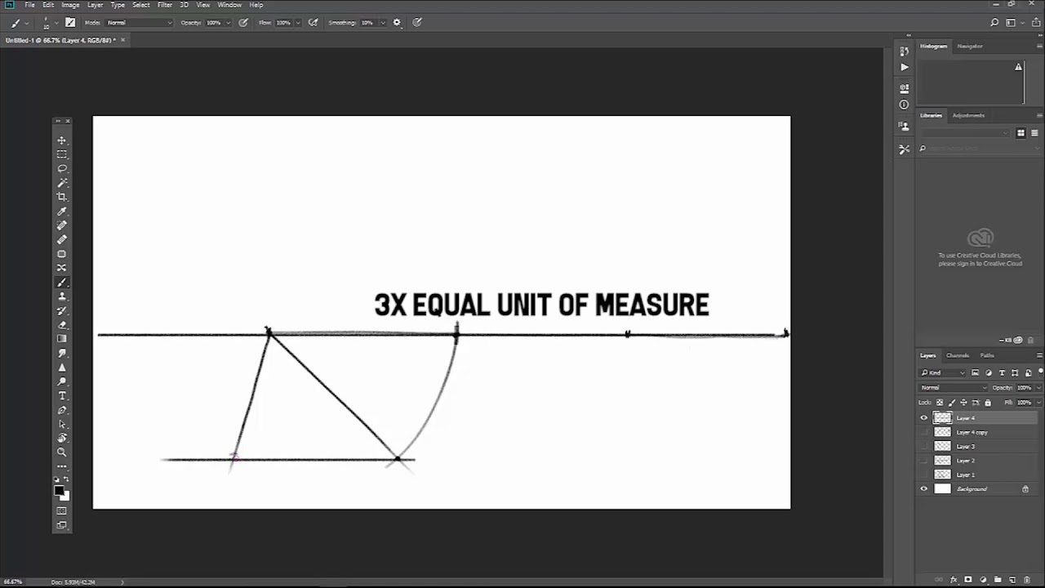Open the workspace switcher dropdown

1014,23
